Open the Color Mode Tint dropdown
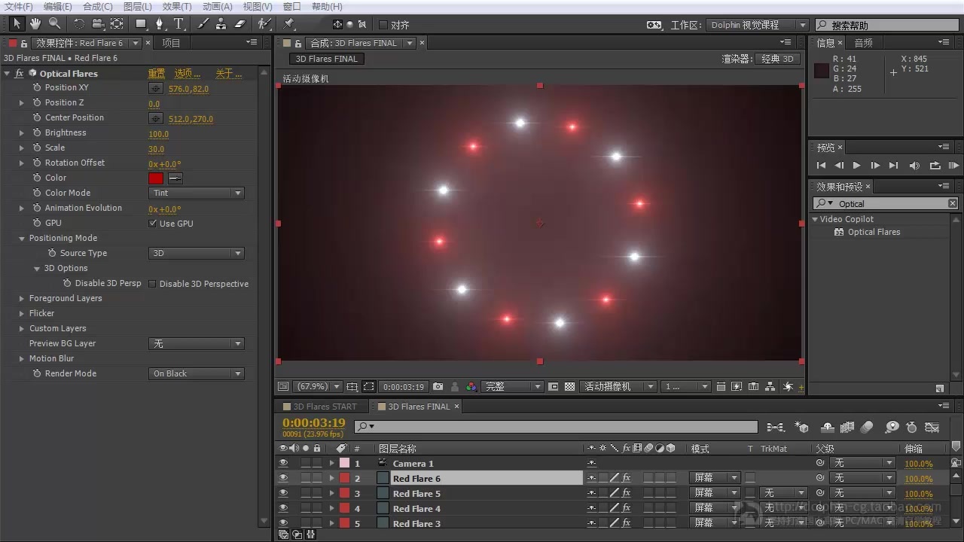 point(197,193)
